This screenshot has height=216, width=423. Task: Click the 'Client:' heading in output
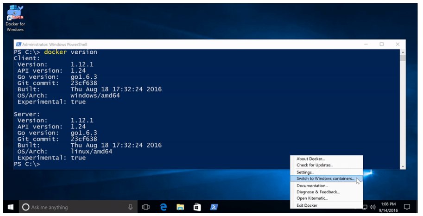click(x=27, y=58)
